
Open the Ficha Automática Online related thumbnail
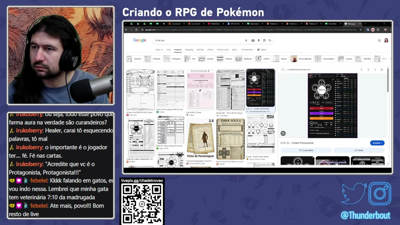332,161
